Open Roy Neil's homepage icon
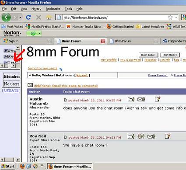This screenshot has height=170, width=186. pos(141,136)
